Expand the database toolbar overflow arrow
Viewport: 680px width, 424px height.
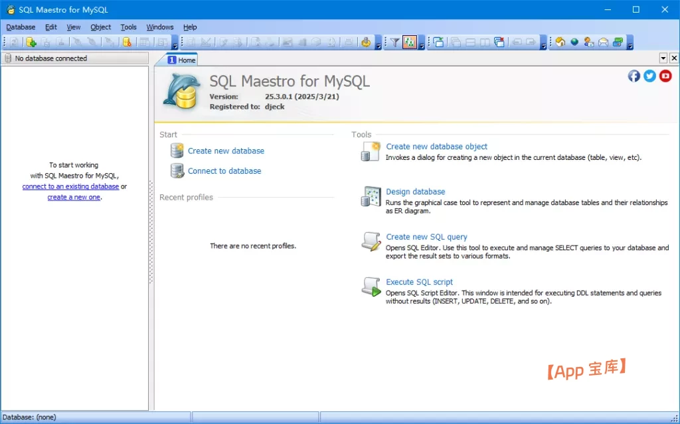[x=175, y=44]
